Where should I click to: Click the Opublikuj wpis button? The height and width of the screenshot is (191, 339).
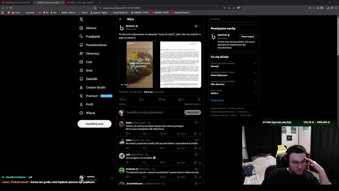click(95, 124)
